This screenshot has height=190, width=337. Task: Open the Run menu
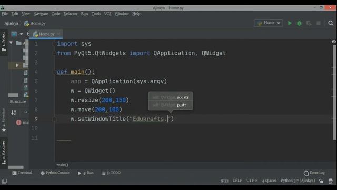[x=84, y=14]
